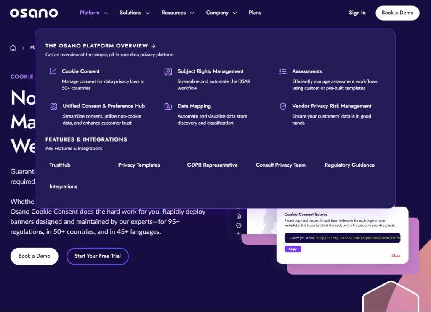
Task: Click the Unified Consent & Preference Hub icon
Action: click(53, 106)
